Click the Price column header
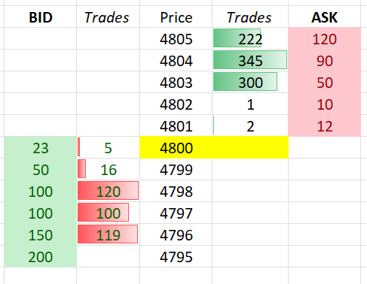367x284 pixels. pyautogui.click(x=176, y=17)
